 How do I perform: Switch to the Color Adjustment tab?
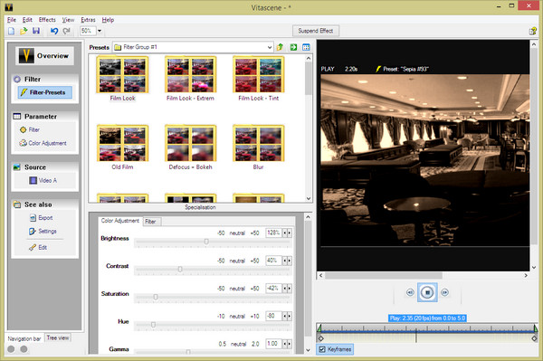pyautogui.click(x=119, y=221)
